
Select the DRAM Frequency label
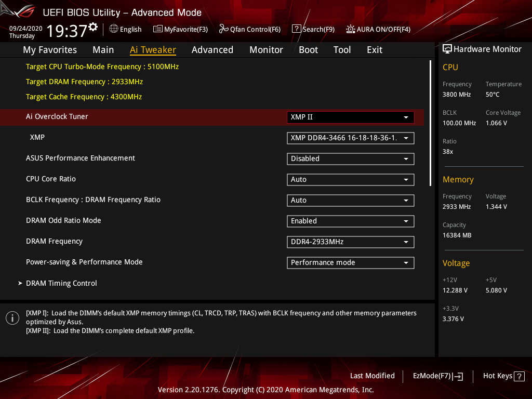[x=54, y=241]
